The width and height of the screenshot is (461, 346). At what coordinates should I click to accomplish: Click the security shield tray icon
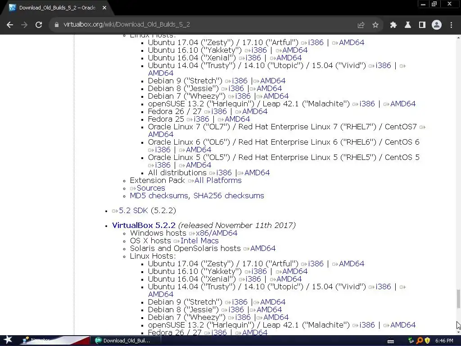pyautogui.click(x=428, y=341)
